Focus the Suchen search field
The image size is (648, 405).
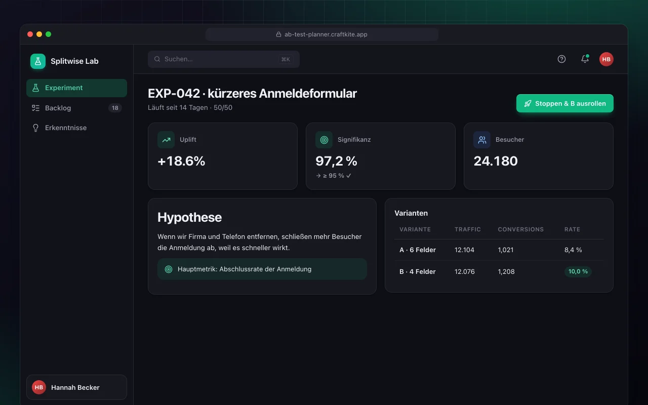tap(224, 59)
